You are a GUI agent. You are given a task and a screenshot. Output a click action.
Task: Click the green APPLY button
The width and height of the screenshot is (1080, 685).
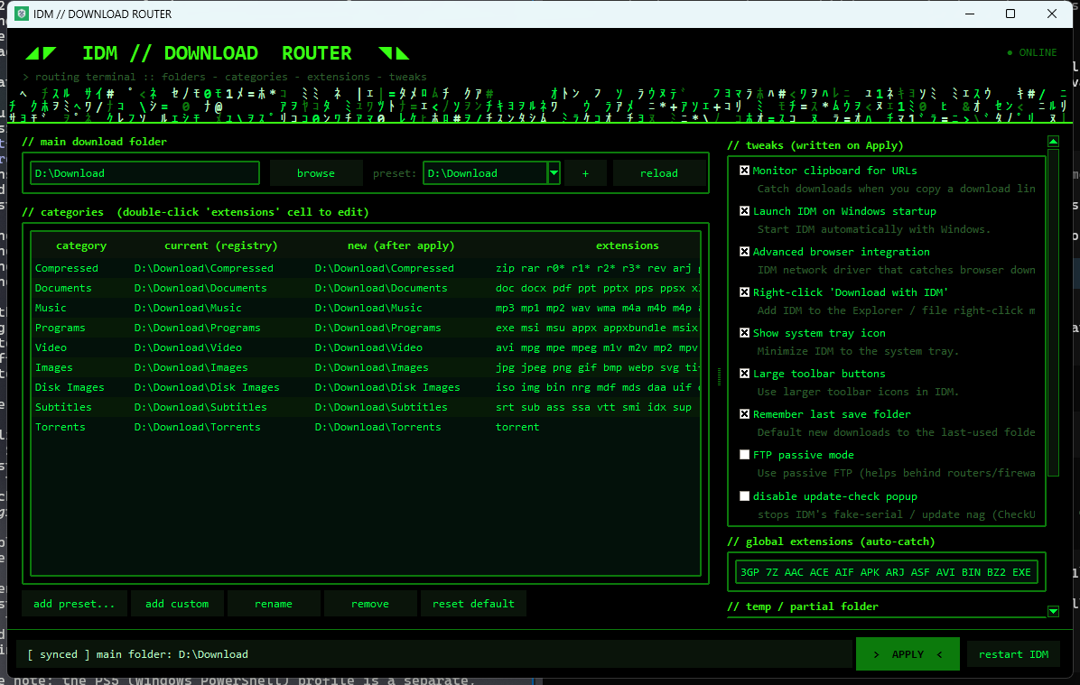(x=908, y=654)
